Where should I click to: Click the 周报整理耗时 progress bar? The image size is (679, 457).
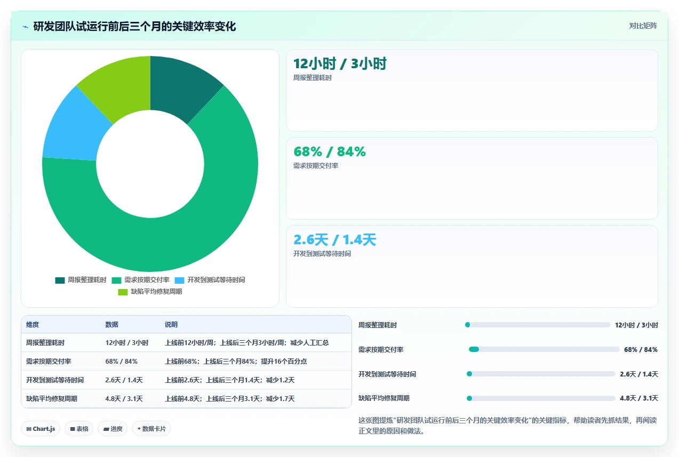click(x=538, y=325)
